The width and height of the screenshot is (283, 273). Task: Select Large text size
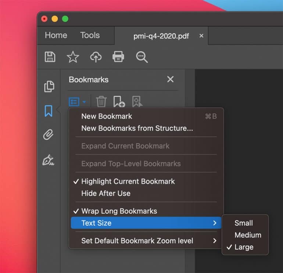tap(245, 247)
